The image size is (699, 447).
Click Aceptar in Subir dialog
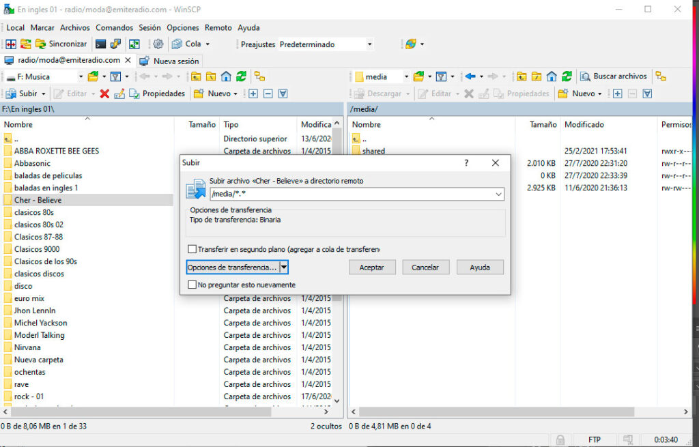[x=372, y=268]
